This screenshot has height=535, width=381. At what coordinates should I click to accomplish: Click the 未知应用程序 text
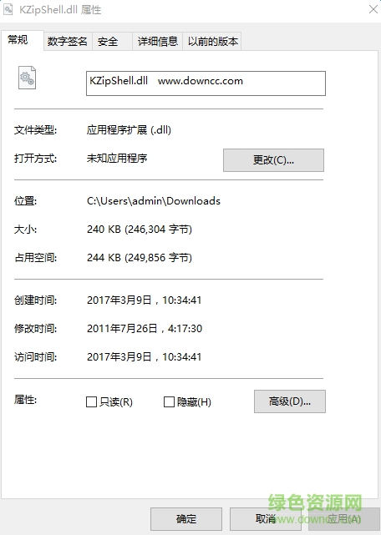click(117, 159)
